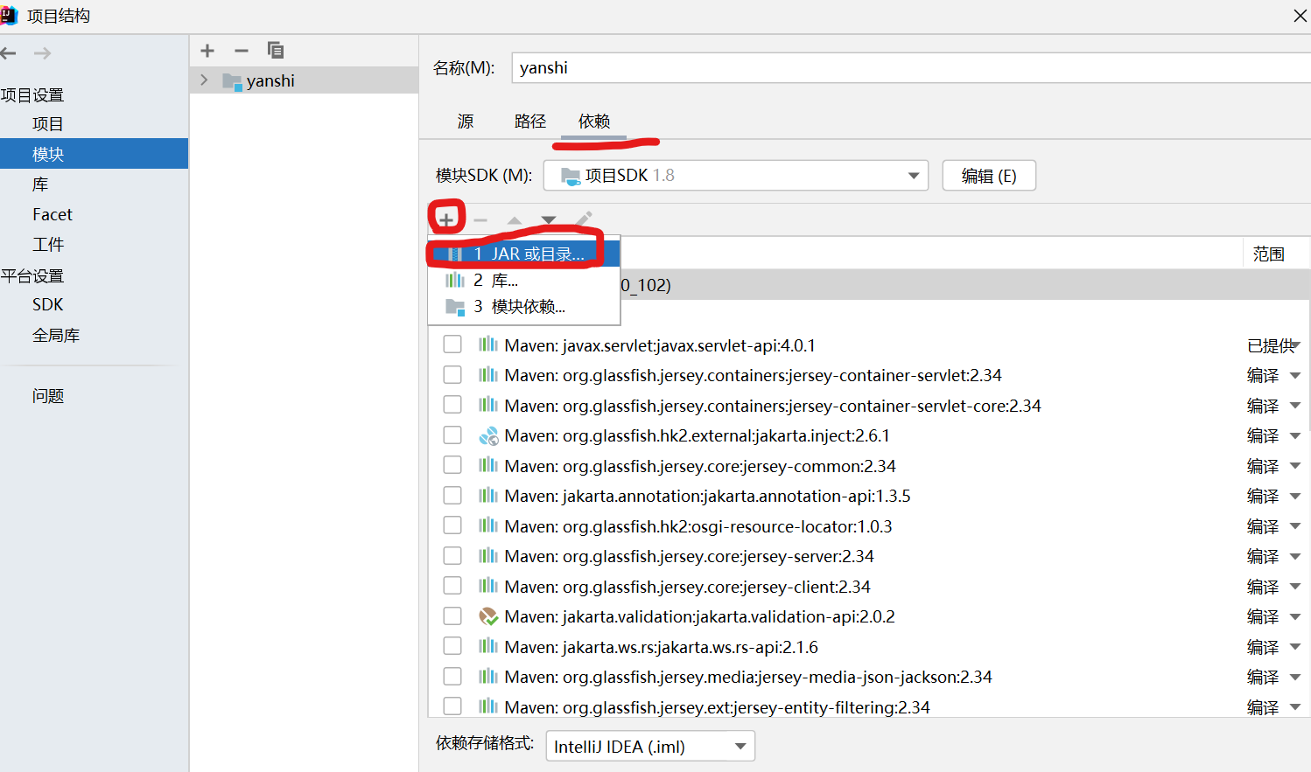Choose '模块依赖...' from popup menu
Screen dimensions: 1311x772
[x=524, y=306]
